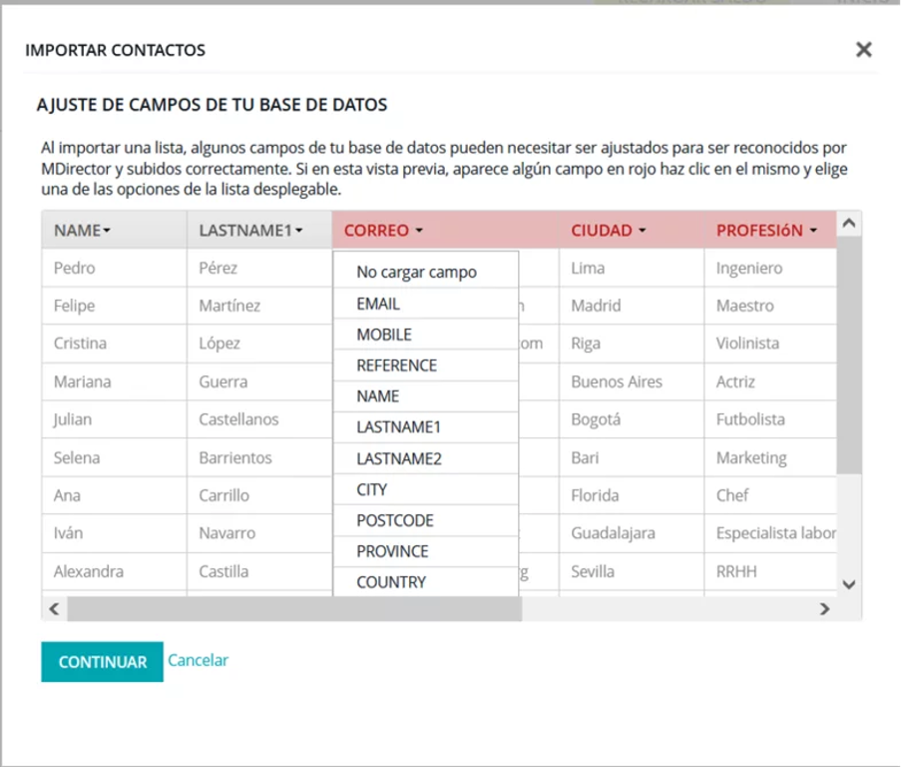Click the 'RRHH' profession cell
The width and height of the screenshot is (902, 767).
770,571
